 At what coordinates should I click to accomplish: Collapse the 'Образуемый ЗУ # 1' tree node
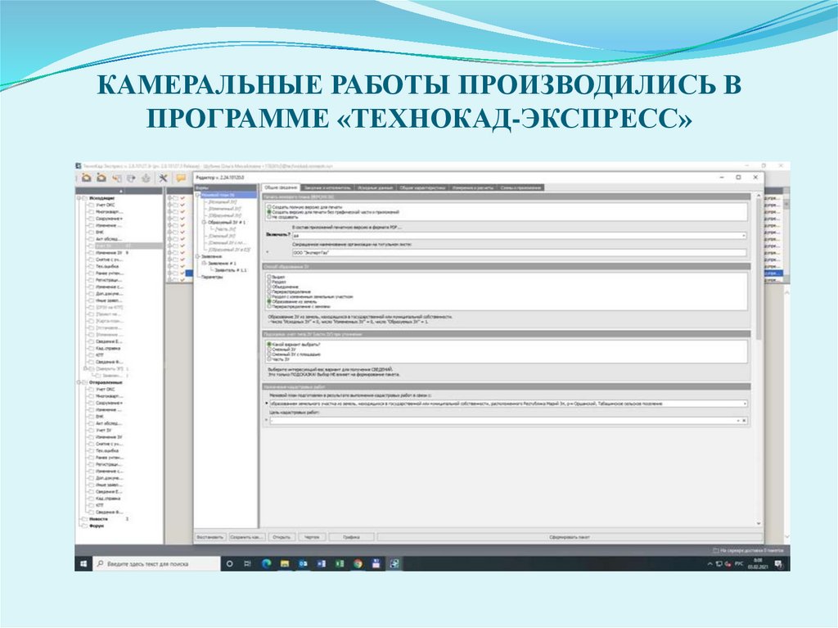[x=204, y=222]
